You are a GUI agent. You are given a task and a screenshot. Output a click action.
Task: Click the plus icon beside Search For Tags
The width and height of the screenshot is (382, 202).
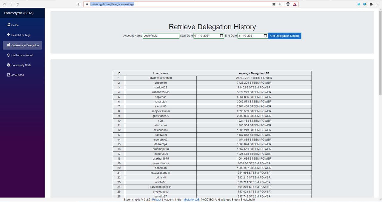pos(9,35)
